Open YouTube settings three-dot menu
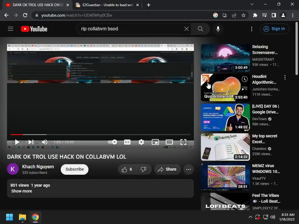This screenshot has height=224, width=299. tap(252, 29)
